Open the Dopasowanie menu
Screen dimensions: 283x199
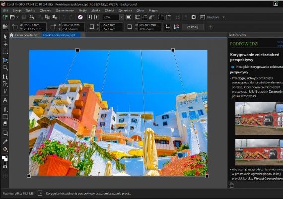click(65, 10)
